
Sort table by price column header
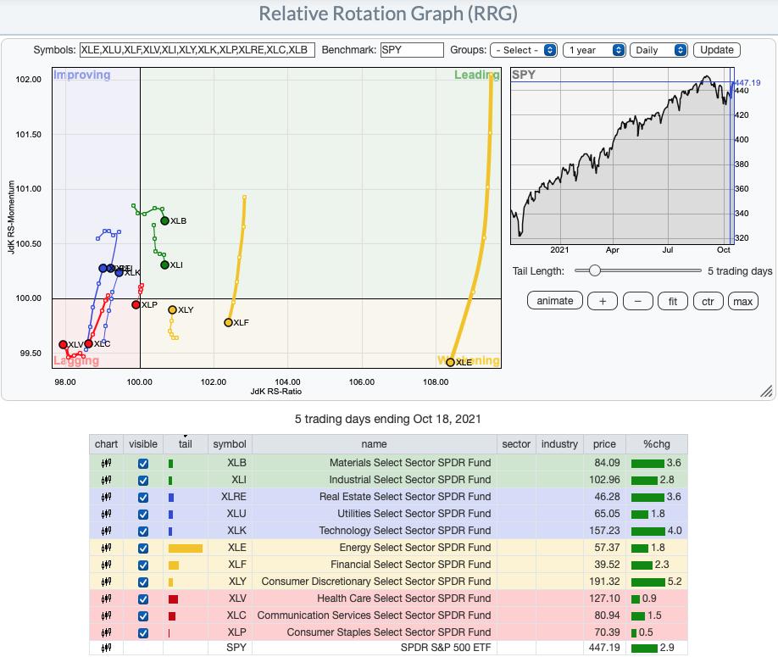pos(604,444)
